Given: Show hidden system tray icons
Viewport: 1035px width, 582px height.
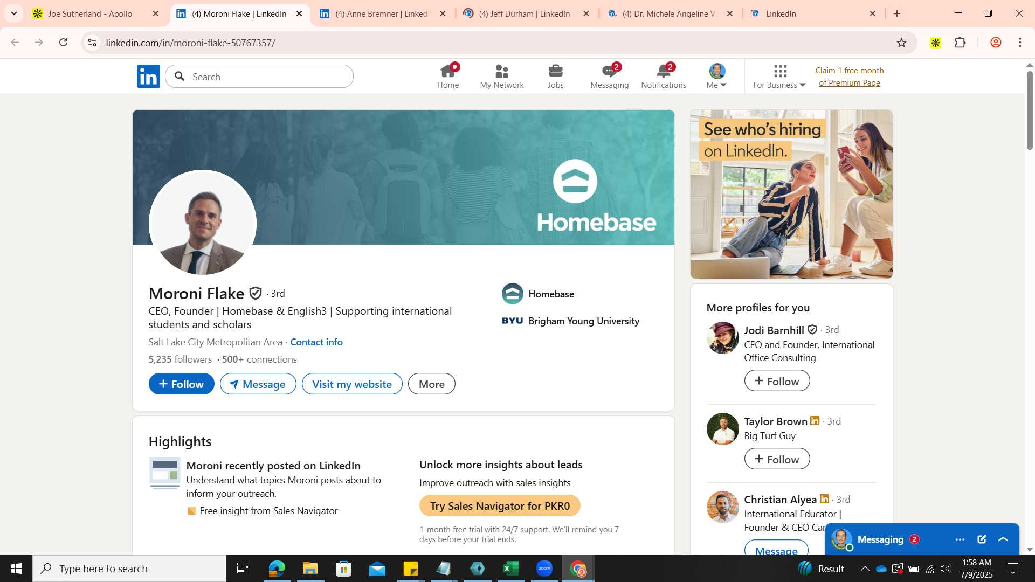Looking at the screenshot, I should pos(865,569).
